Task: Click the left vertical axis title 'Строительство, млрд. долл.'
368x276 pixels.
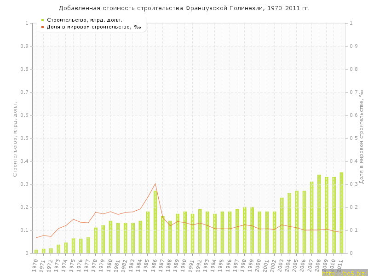Action: pyautogui.click(x=15, y=139)
